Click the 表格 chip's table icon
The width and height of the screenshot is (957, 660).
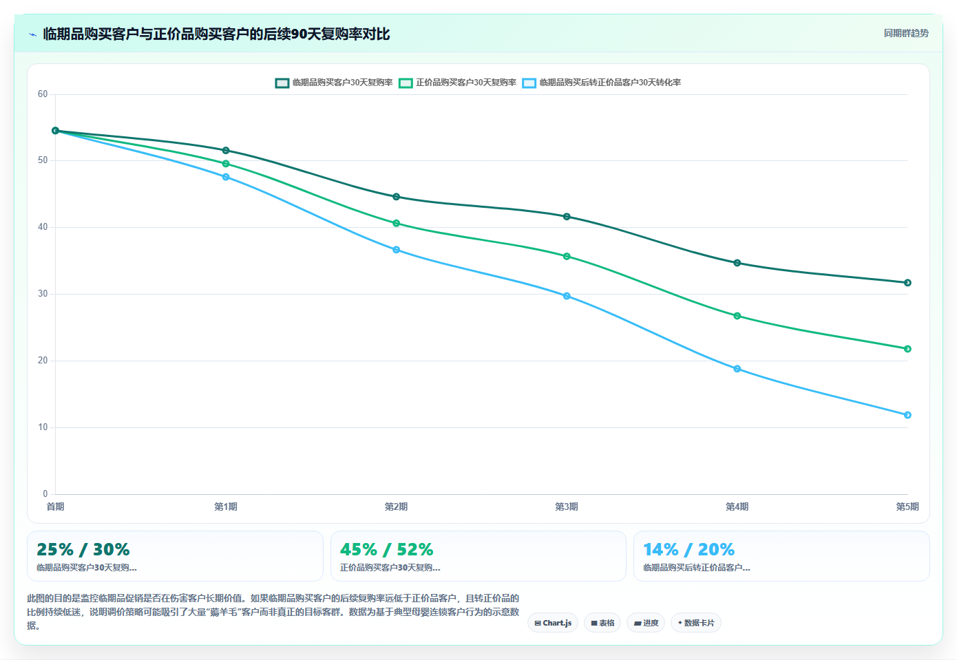594,623
